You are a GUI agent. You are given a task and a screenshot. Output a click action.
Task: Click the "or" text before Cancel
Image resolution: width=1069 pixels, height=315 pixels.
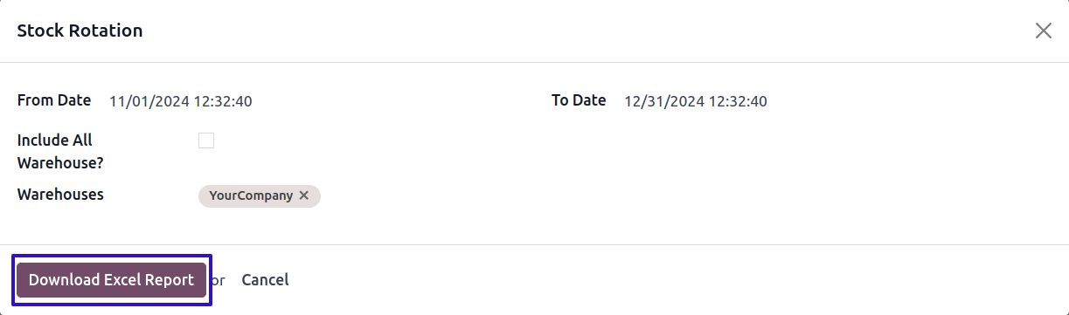pyautogui.click(x=219, y=281)
